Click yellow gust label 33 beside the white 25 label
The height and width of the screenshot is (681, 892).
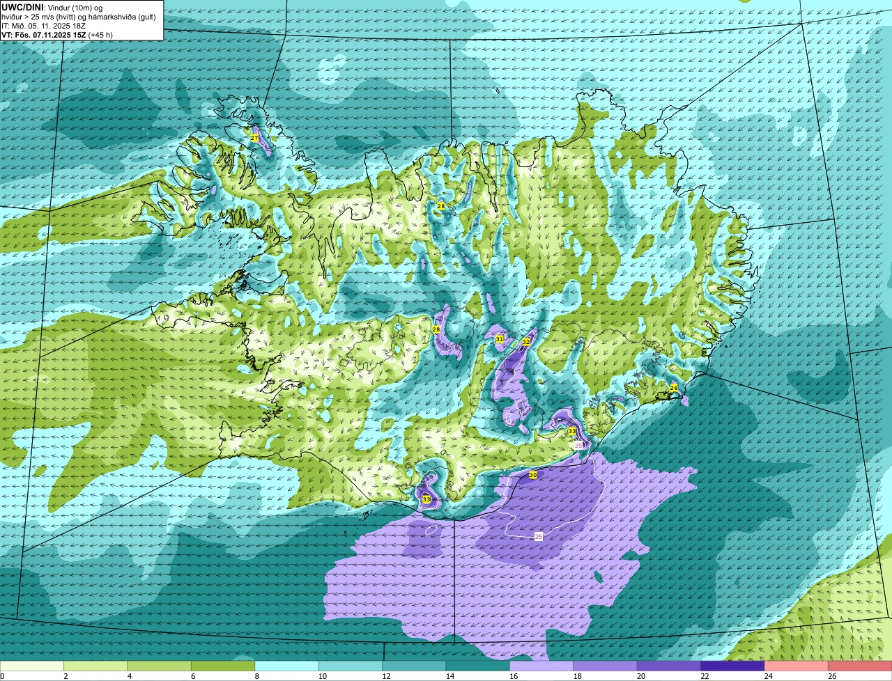pyautogui.click(x=572, y=431)
